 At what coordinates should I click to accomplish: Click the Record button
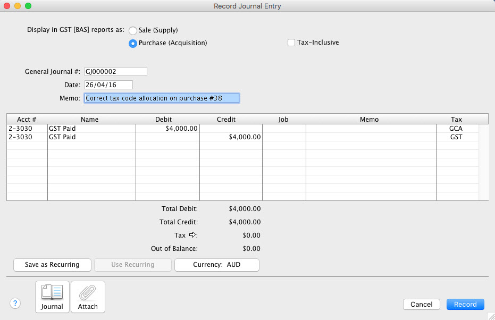click(x=465, y=304)
